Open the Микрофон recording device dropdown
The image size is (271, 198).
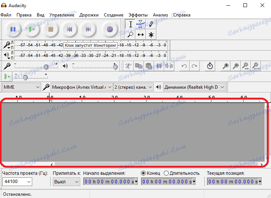(x=81, y=87)
